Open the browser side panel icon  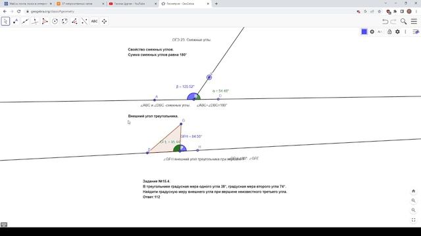tap(402, 12)
